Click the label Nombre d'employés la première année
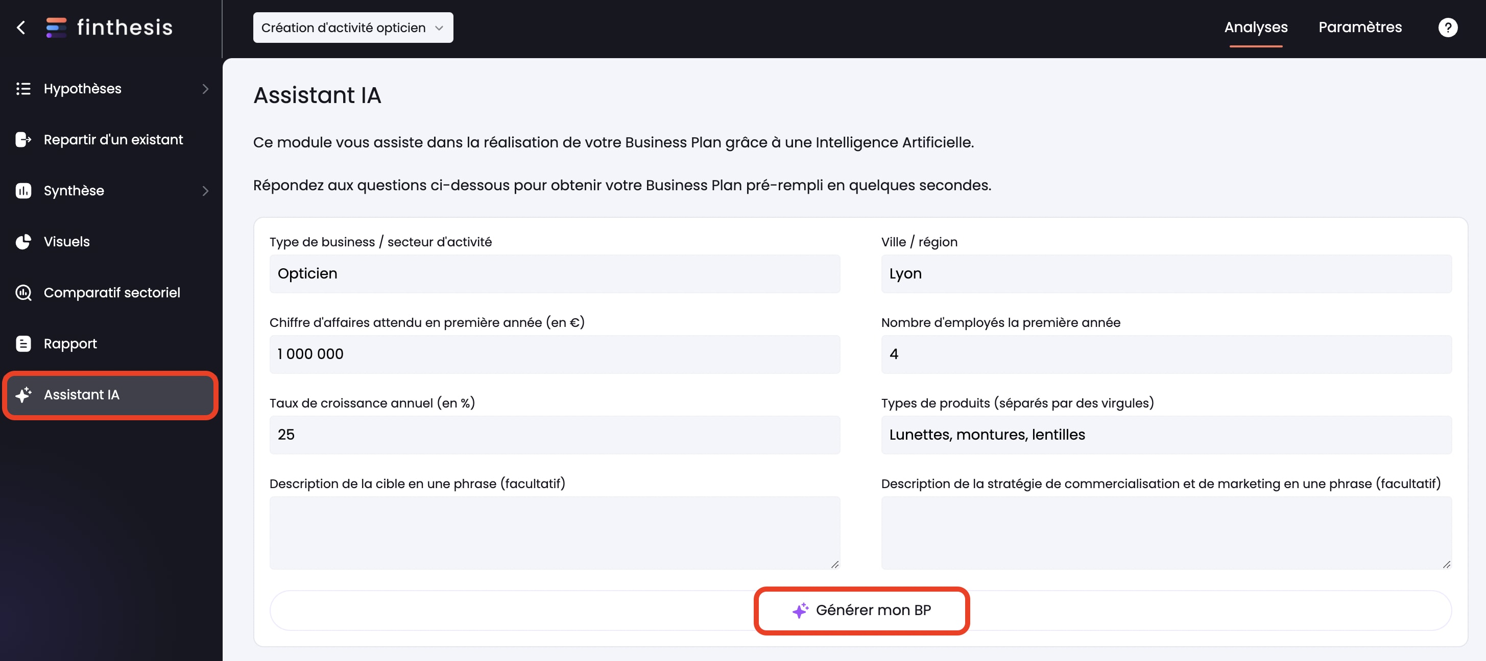The image size is (1486, 661). (x=1000, y=323)
